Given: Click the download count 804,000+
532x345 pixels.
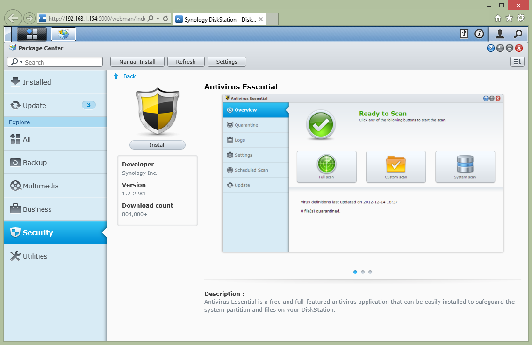Looking at the screenshot, I should 135,214.
